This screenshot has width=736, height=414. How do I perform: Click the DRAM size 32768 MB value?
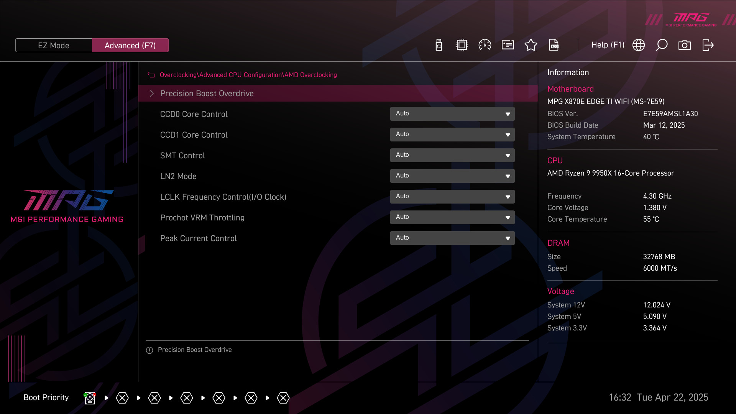click(659, 257)
